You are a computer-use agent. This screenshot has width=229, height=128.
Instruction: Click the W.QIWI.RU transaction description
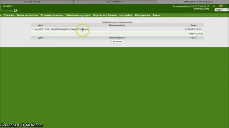tap(70, 29)
